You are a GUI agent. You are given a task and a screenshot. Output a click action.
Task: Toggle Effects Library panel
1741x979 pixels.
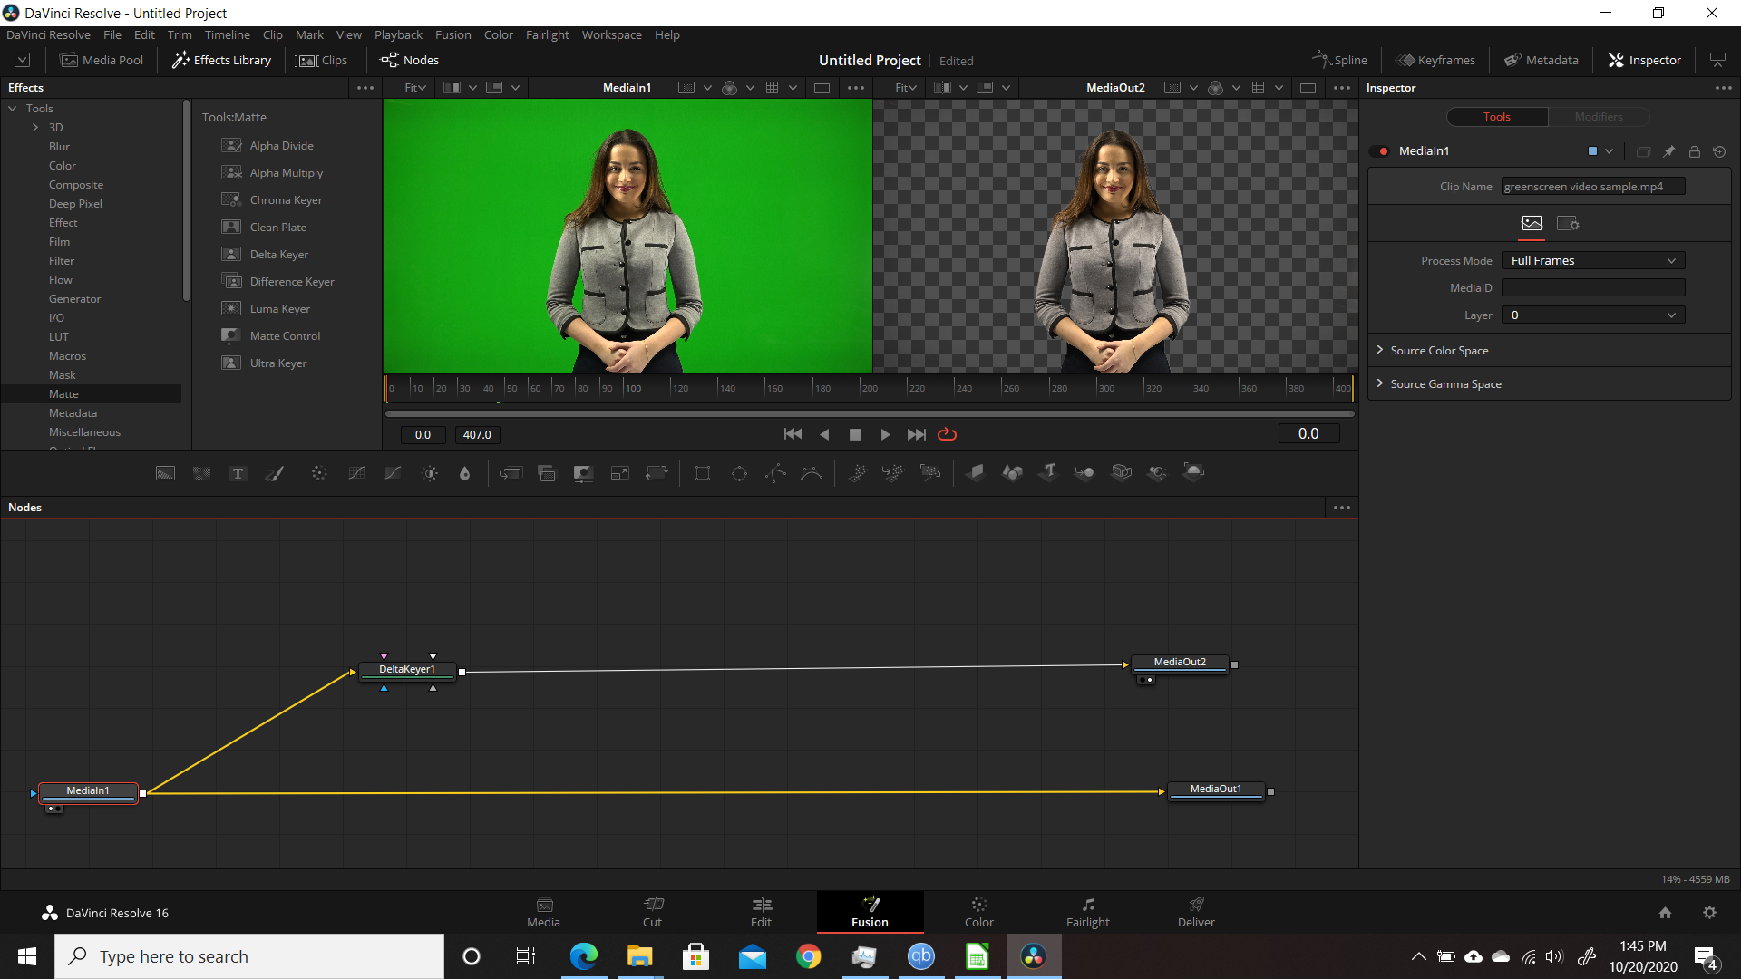pos(222,60)
